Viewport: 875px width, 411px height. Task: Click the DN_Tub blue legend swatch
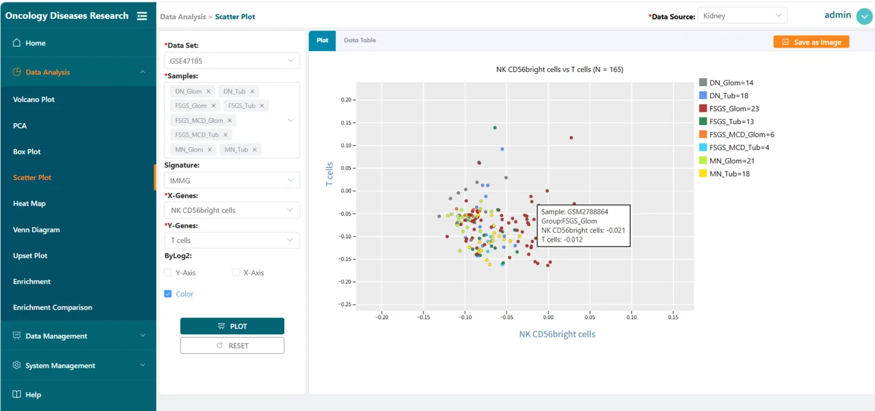click(x=703, y=96)
